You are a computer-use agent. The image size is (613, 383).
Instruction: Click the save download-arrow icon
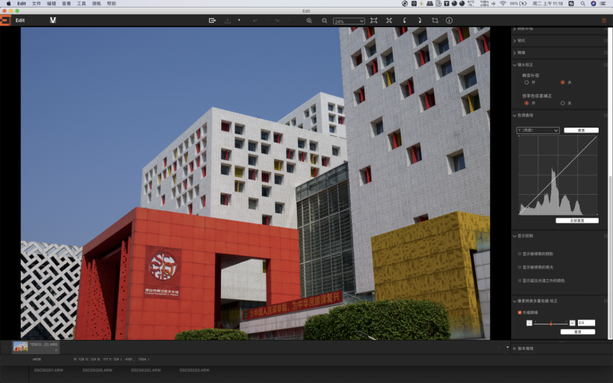point(227,20)
